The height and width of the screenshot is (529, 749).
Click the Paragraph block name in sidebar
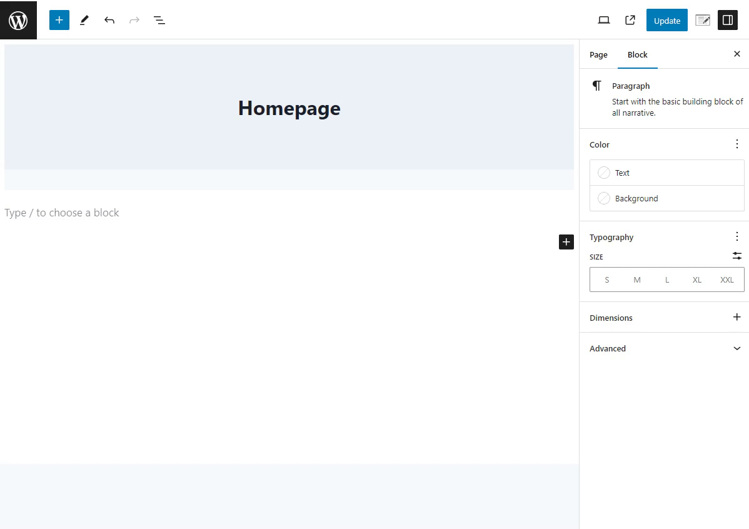tap(631, 86)
